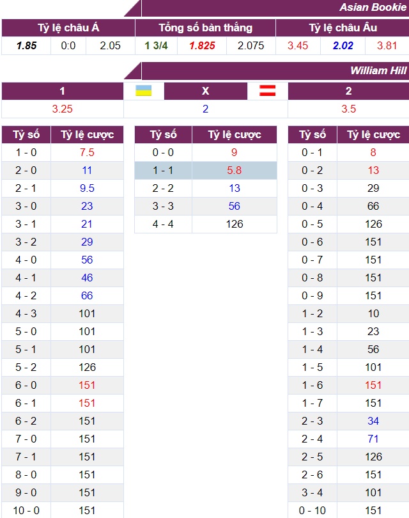Click the total goals line 1 3/4

pos(156,45)
